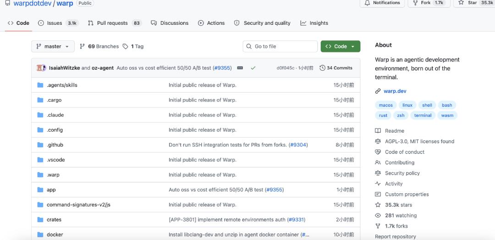Select the rust topic tag
Image resolution: width=495 pixels, height=240 pixels.
(383, 116)
